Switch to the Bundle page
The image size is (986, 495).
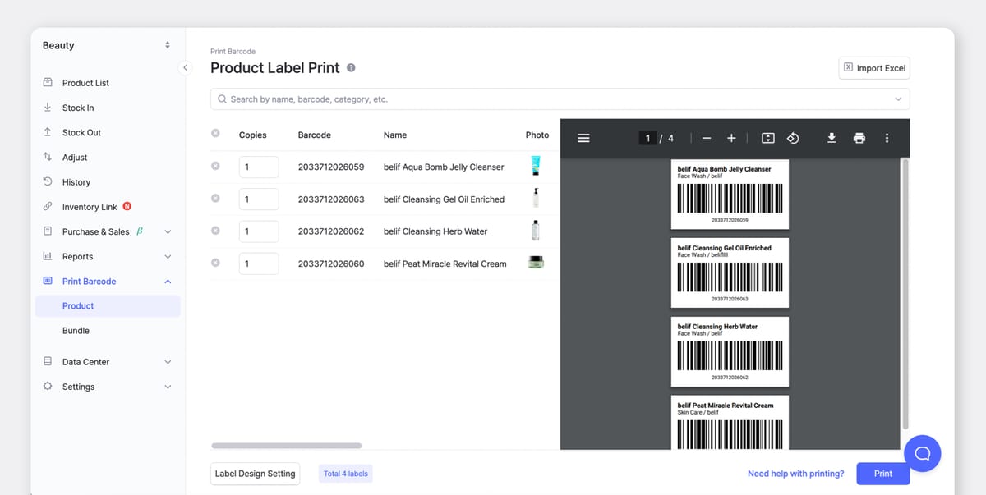tap(77, 330)
